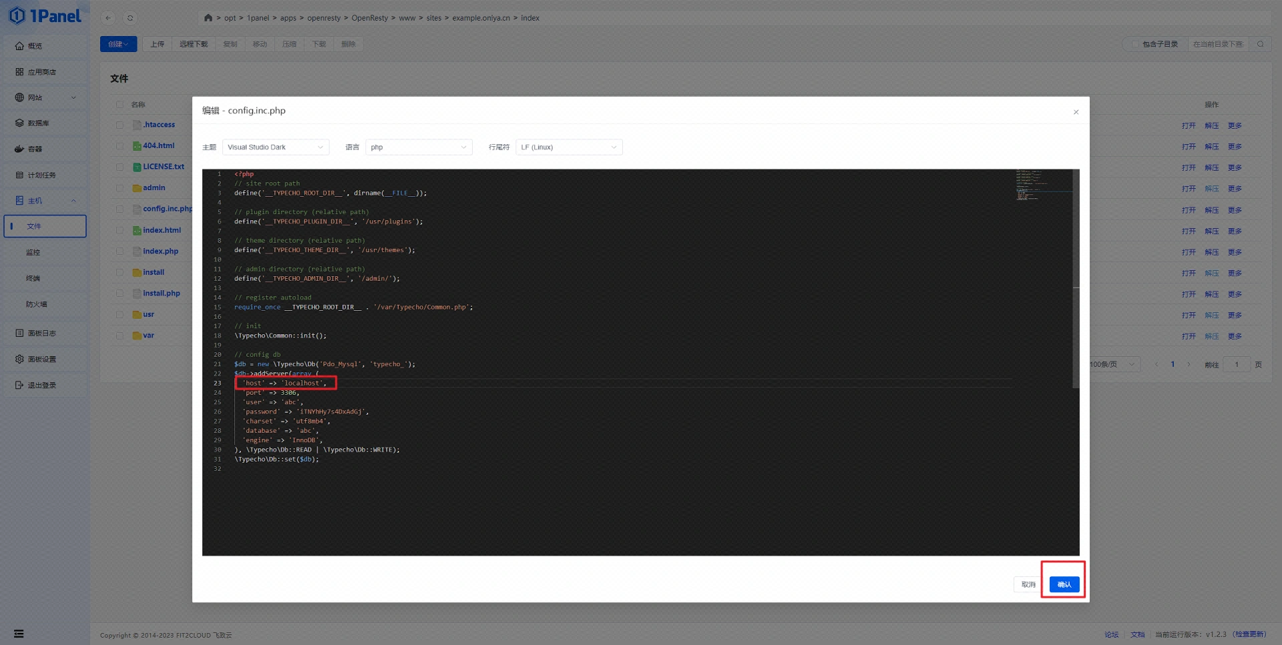The width and height of the screenshot is (1282, 645).
Task: Jump to root via breadcrumb home icon
Action: (208, 18)
